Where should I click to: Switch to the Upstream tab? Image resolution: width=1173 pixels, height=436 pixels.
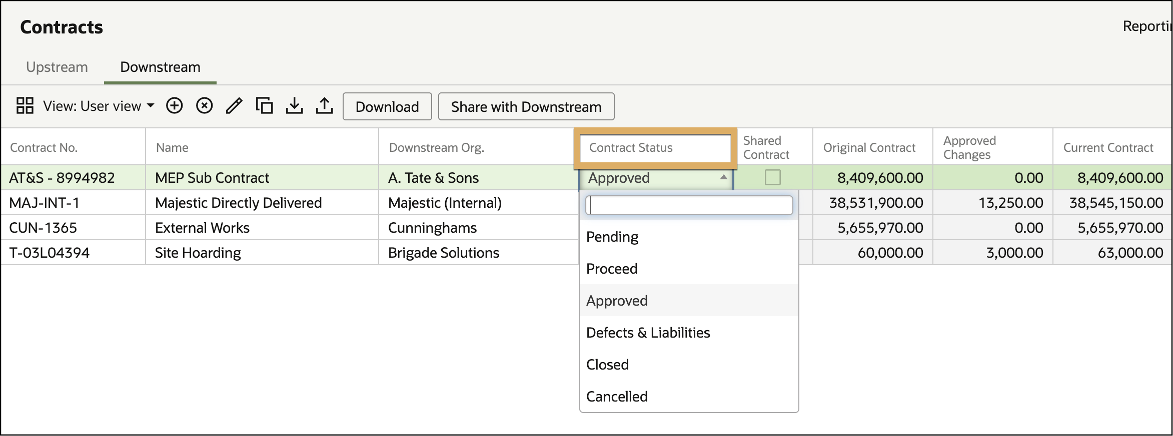point(57,67)
